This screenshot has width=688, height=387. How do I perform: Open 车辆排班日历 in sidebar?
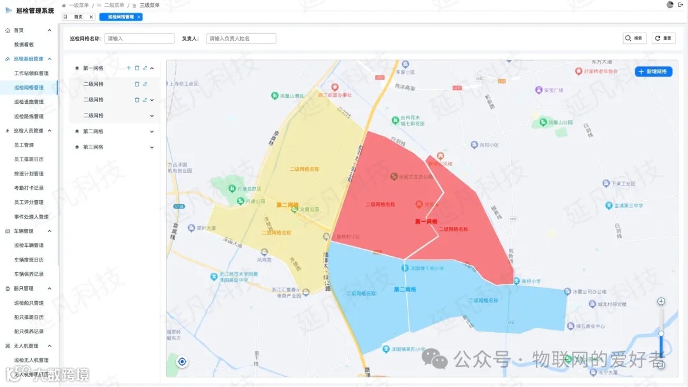(x=29, y=259)
